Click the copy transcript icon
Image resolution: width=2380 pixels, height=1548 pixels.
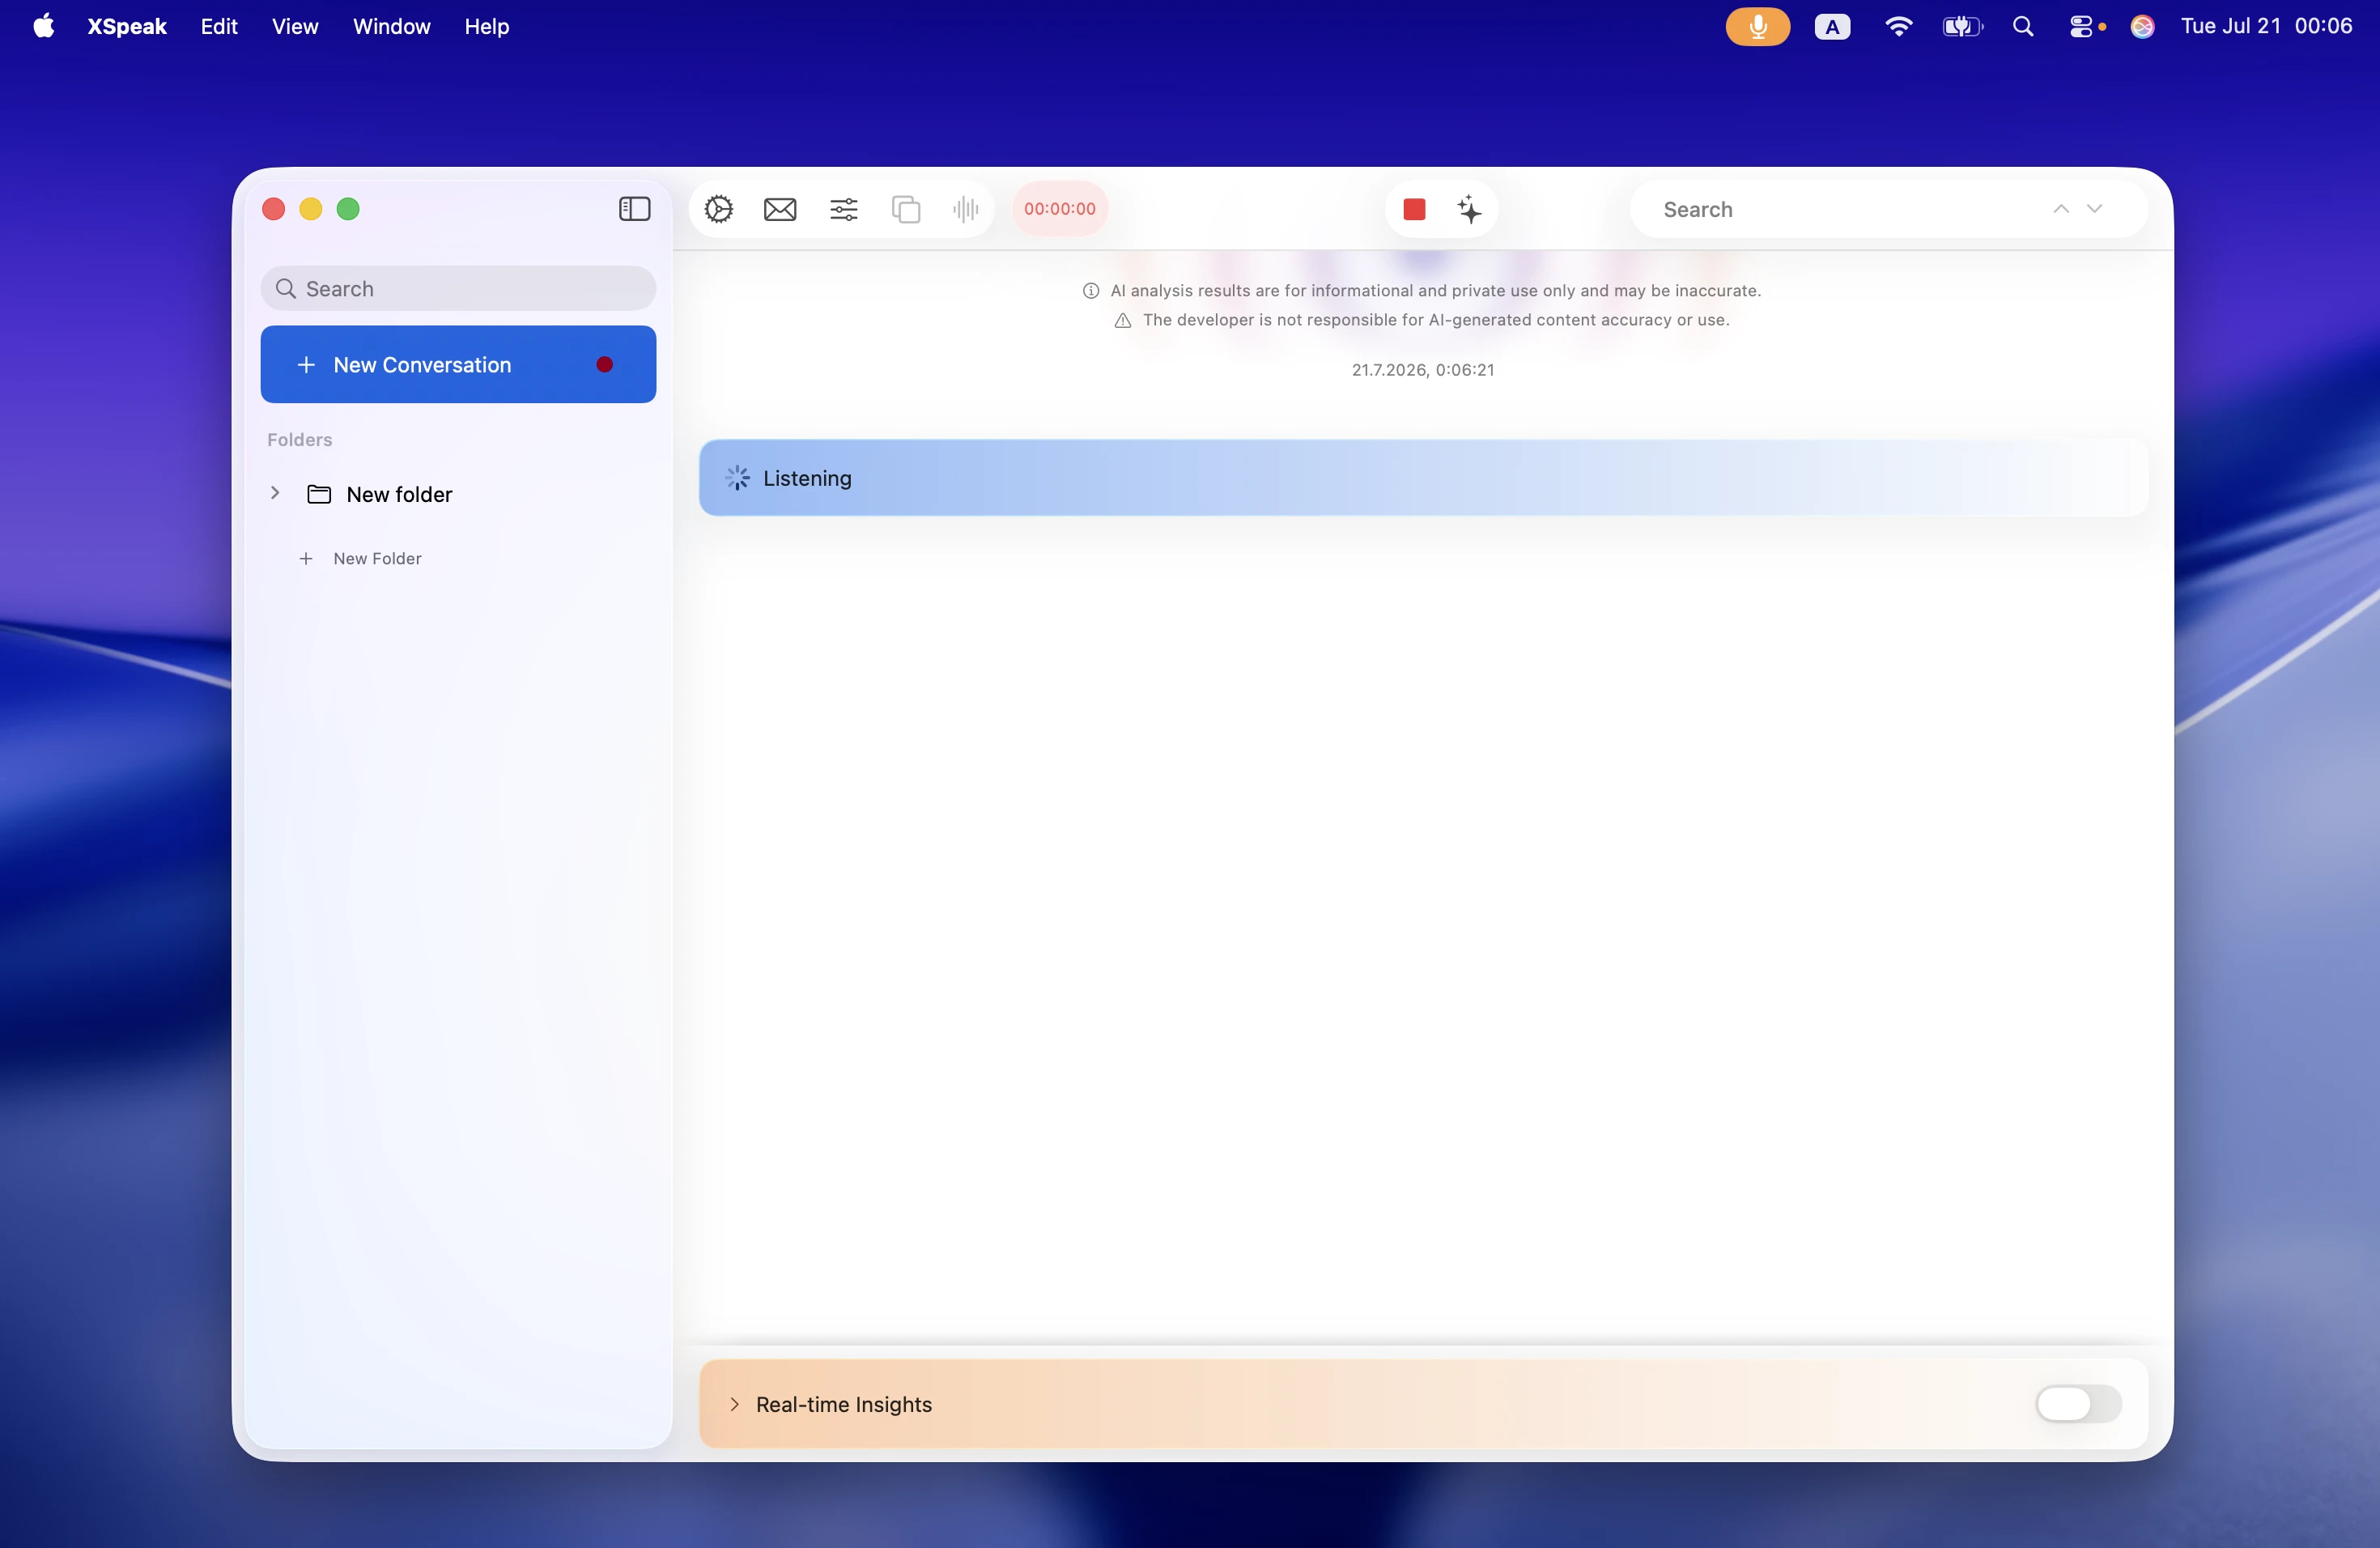tap(906, 209)
